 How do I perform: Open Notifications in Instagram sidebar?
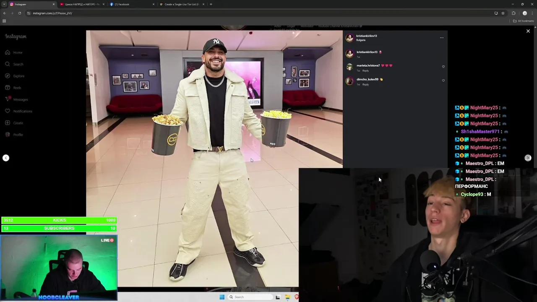click(x=18, y=111)
